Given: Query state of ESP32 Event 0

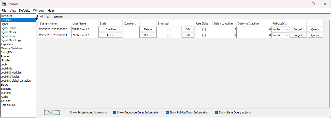Looking at the screenshot, I should tap(315, 29).
